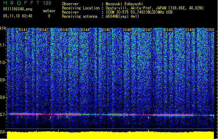Screen dimensions: 218x139
Task: Click the 0348 time marker
Action: point(168,30)
